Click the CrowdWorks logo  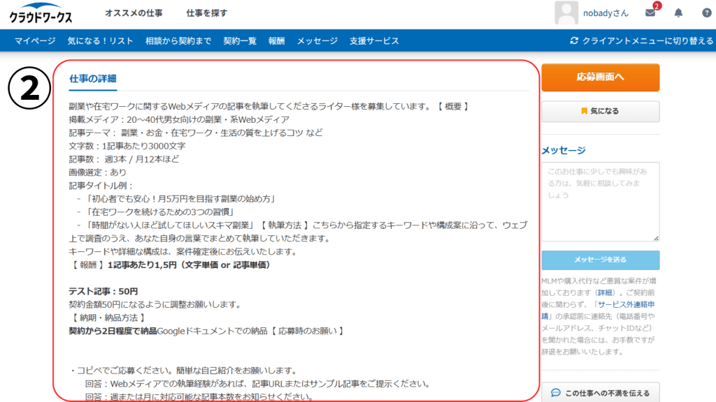tap(41, 14)
